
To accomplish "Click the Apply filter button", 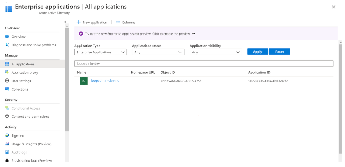I will pos(257,52).
